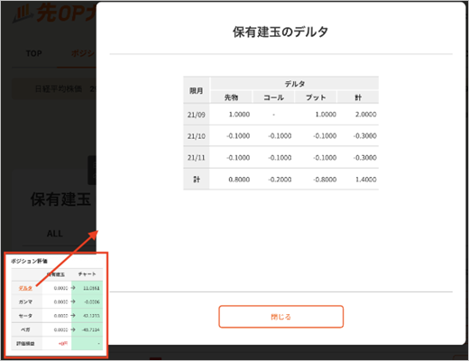469x361 pixels.
Task: Click the 先物 column header
Action: pos(231,97)
